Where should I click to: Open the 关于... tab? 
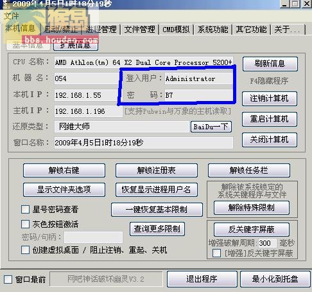pos(288,30)
